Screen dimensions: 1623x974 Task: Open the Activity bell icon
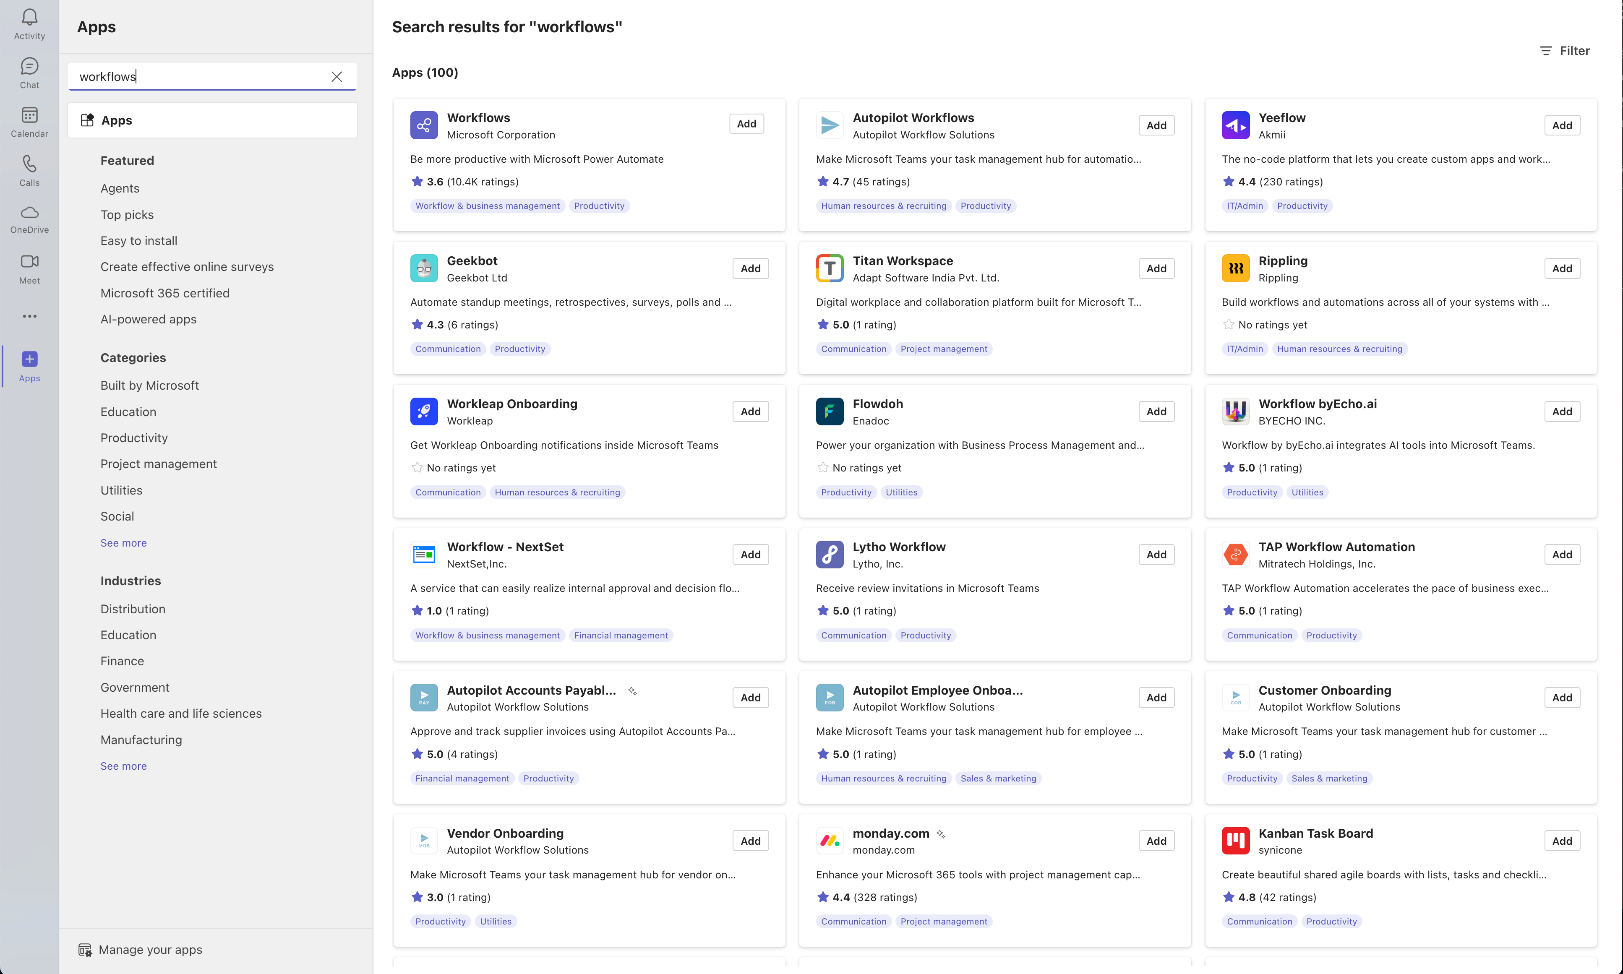coord(29,18)
